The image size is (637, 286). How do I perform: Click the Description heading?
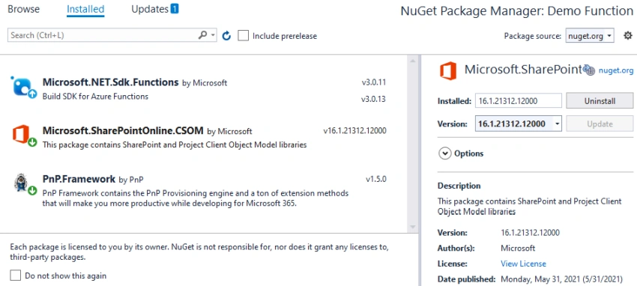coord(459,186)
